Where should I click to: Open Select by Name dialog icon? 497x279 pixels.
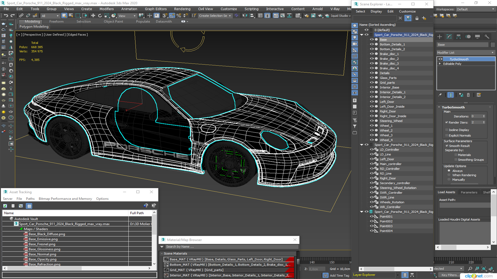(x=71, y=16)
